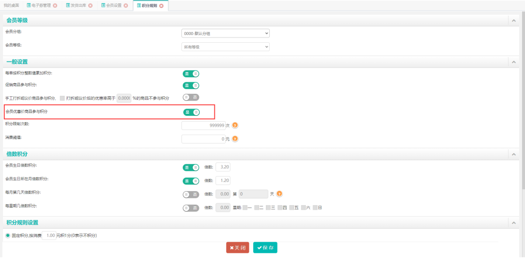Check the 星期五 weekday checkbox
Screen dimensions: 525x269
point(292,208)
